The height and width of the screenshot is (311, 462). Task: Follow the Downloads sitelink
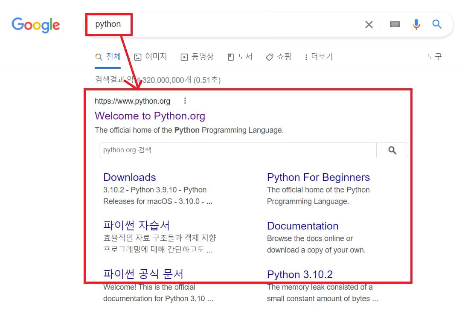click(x=129, y=177)
